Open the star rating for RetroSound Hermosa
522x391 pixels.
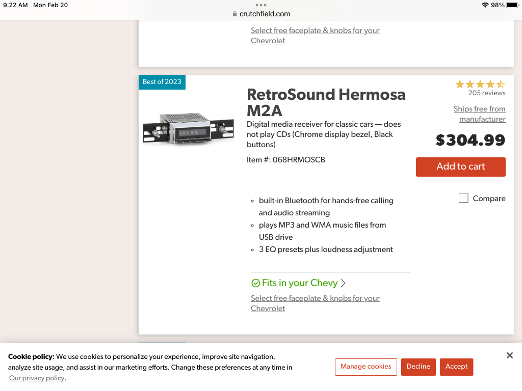[480, 84]
